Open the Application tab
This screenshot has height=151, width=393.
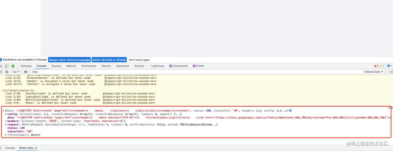click(123, 66)
